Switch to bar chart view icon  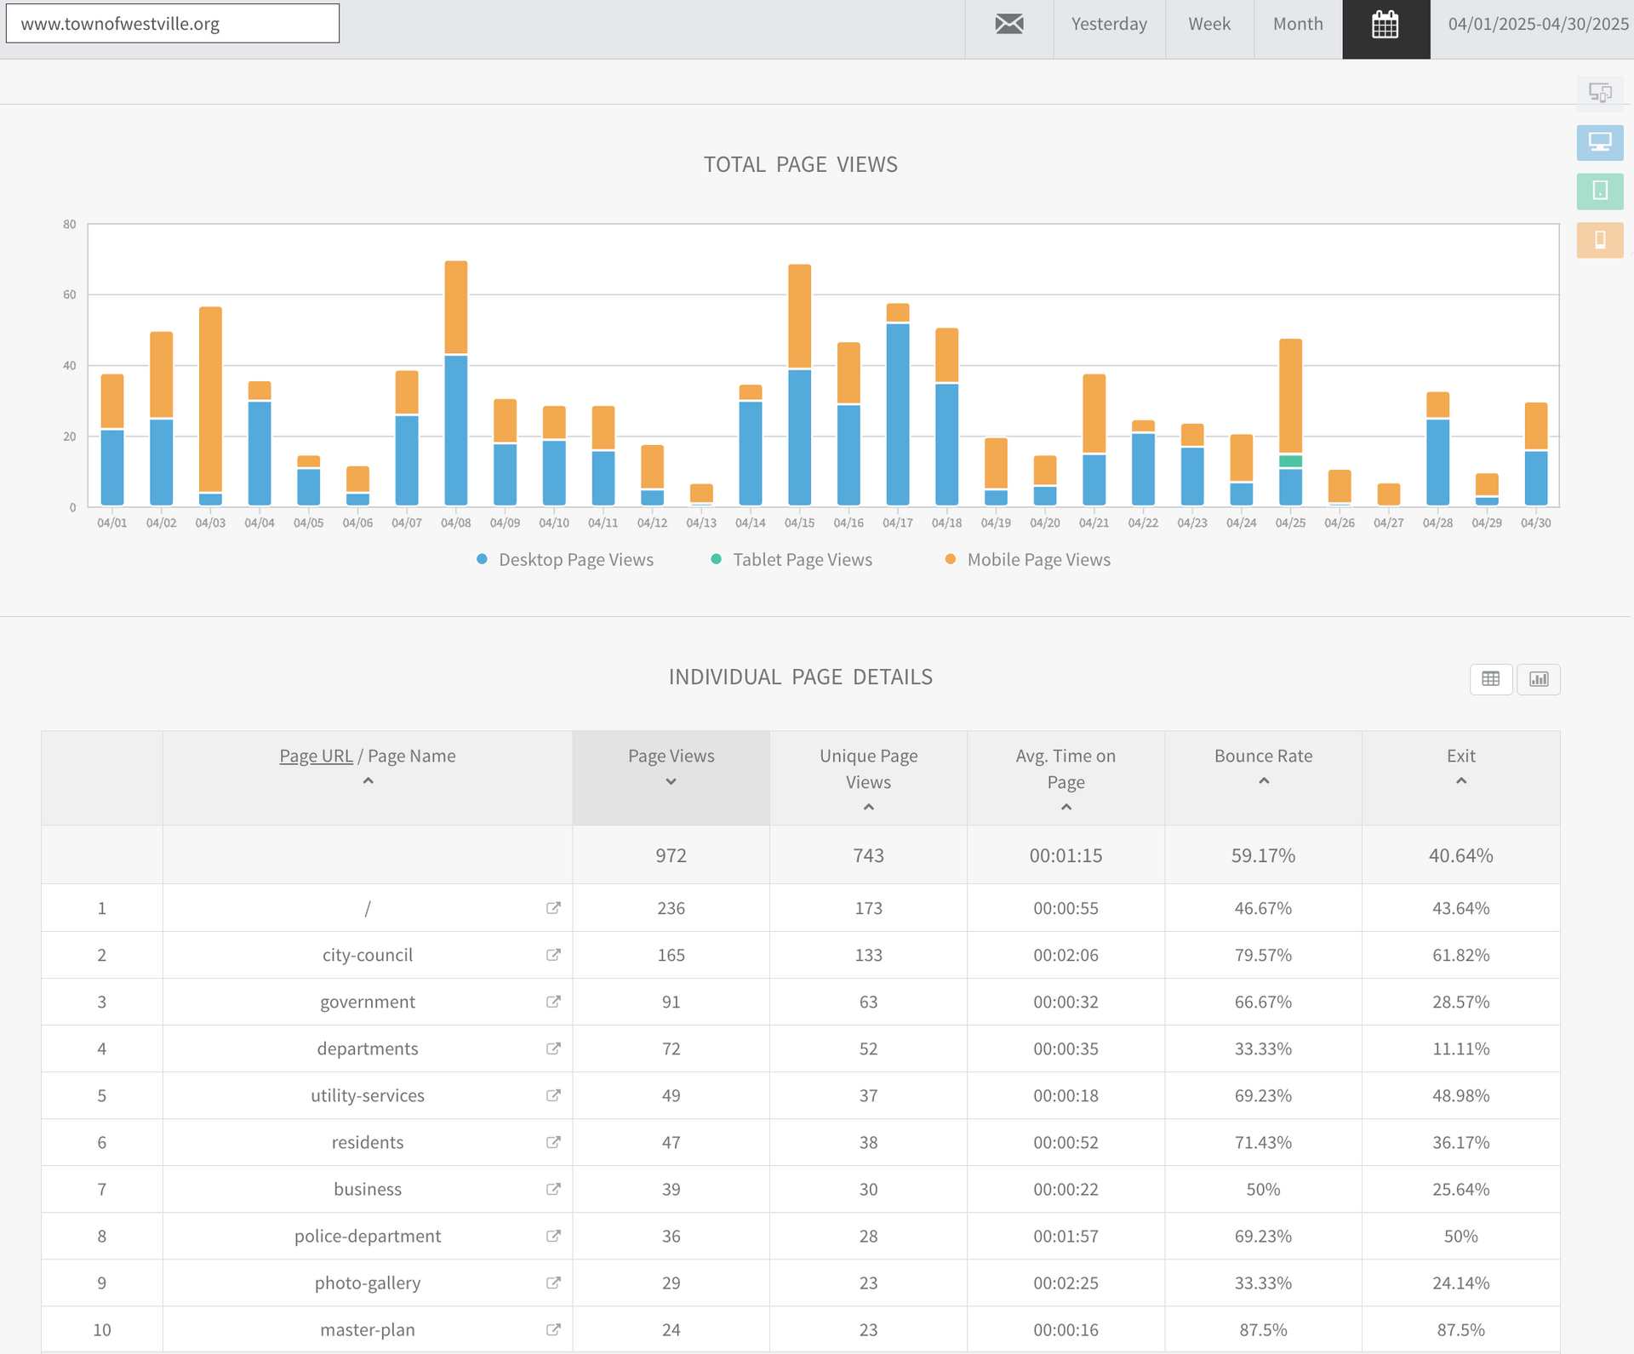(x=1539, y=679)
